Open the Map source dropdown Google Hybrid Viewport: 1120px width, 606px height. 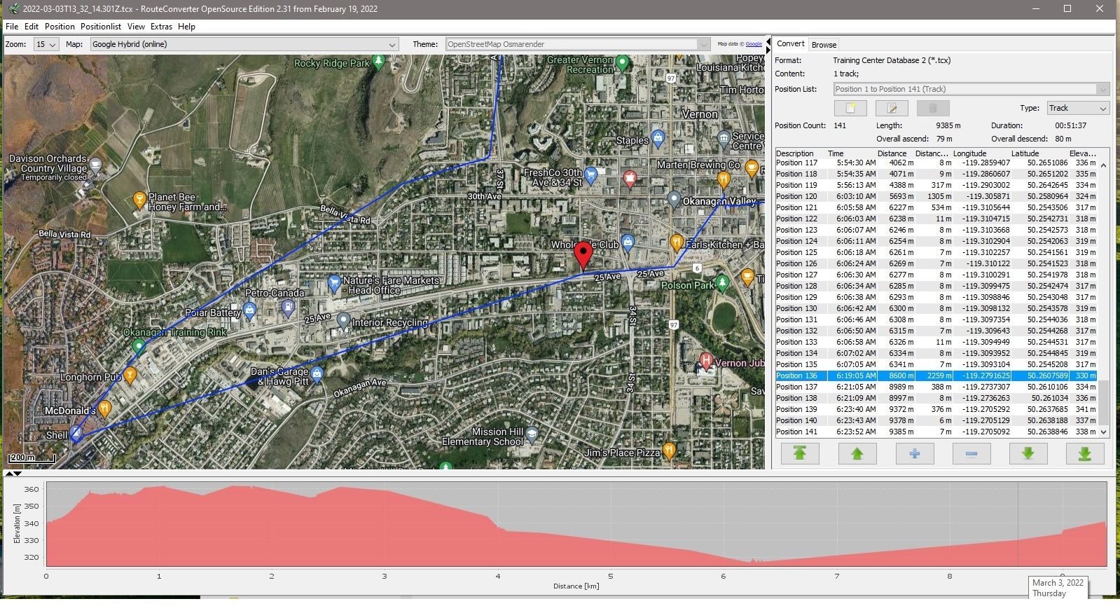pos(244,44)
